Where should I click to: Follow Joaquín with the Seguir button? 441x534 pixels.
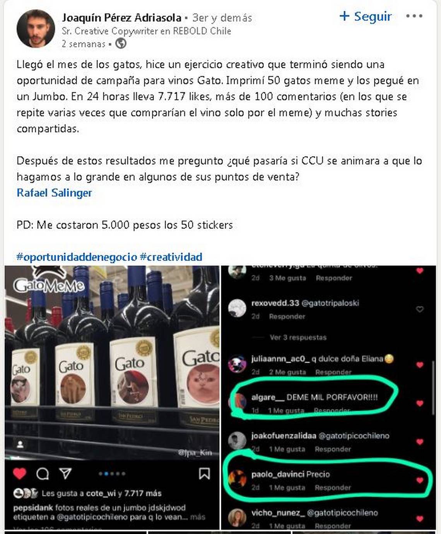coord(366,16)
